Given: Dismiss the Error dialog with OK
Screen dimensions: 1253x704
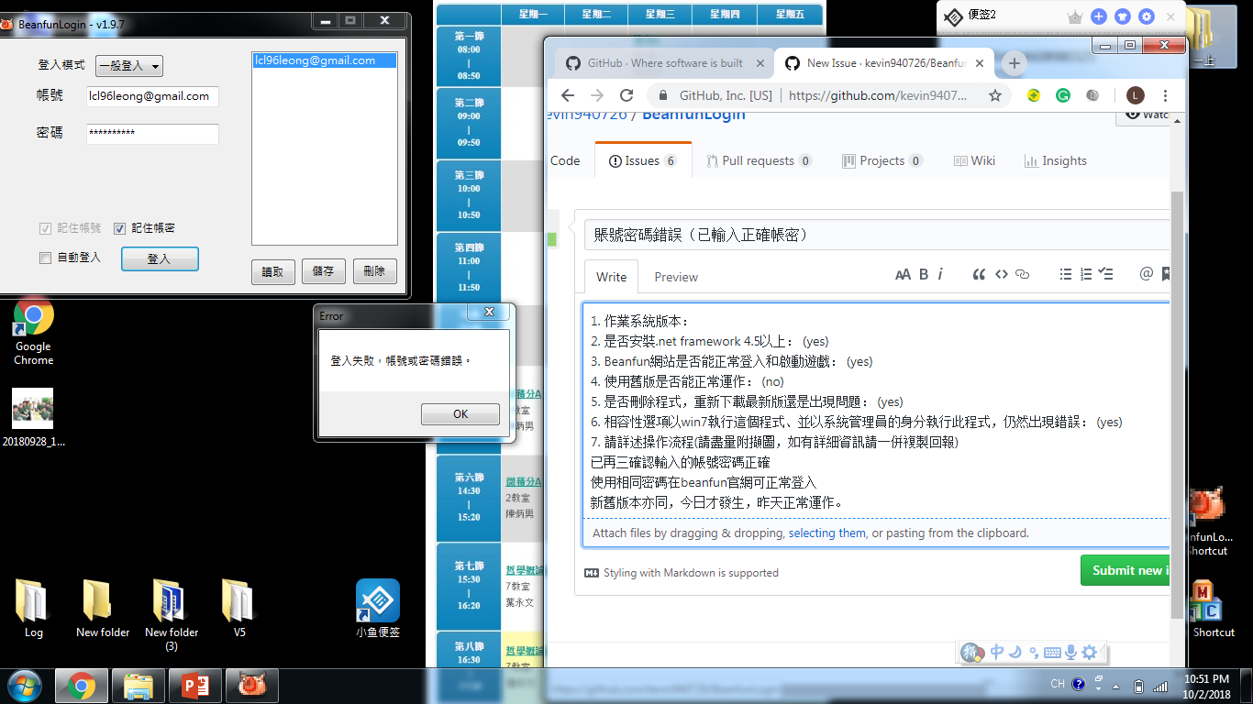Looking at the screenshot, I should (460, 413).
